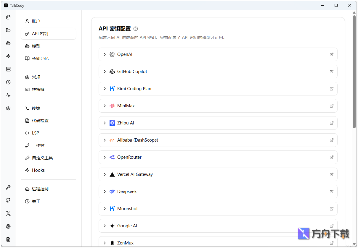Viewport: 358px width, 248px height.
Task: Open the robot agents icon in left rail
Action: click(8, 43)
